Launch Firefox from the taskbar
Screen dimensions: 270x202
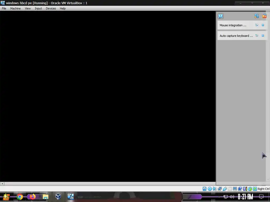point(32,197)
